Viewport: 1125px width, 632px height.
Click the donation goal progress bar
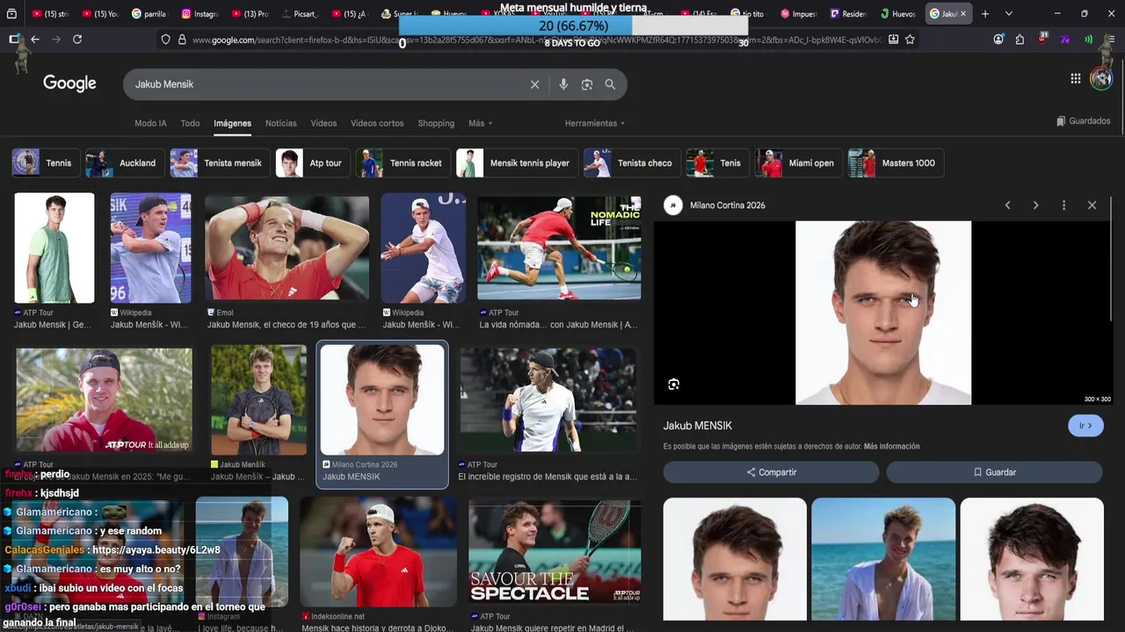pyautogui.click(x=573, y=26)
